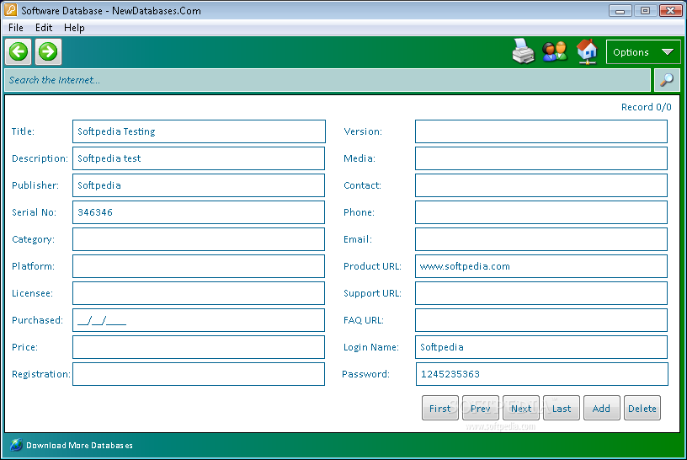Click the Purchased date field

[x=199, y=320]
